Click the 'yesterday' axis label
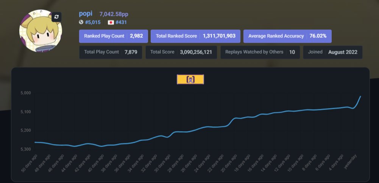Image resolution: width=379 pixels, height=183 pixels. click(x=350, y=162)
